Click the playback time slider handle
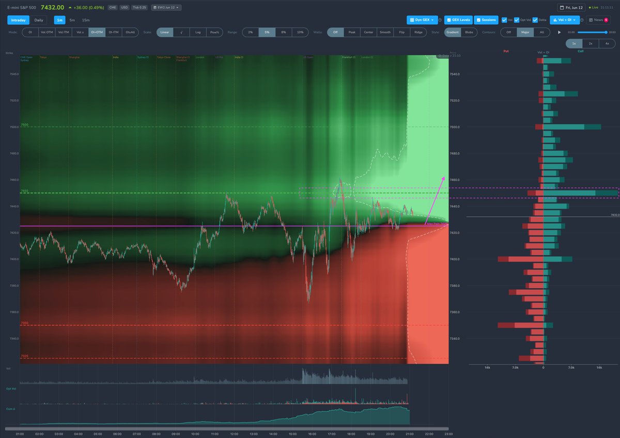 coord(606,32)
